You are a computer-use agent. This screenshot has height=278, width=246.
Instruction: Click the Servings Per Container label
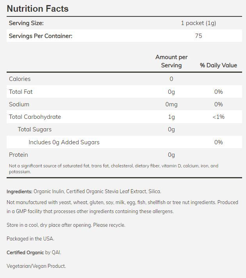pyautogui.click(x=41, y=36)
